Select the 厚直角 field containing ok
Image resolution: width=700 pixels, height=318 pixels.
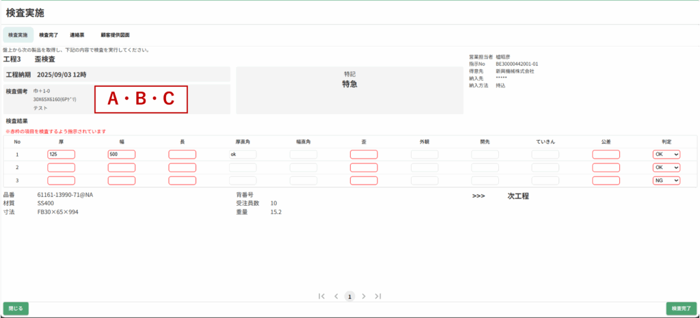click(x=243, y=155)
